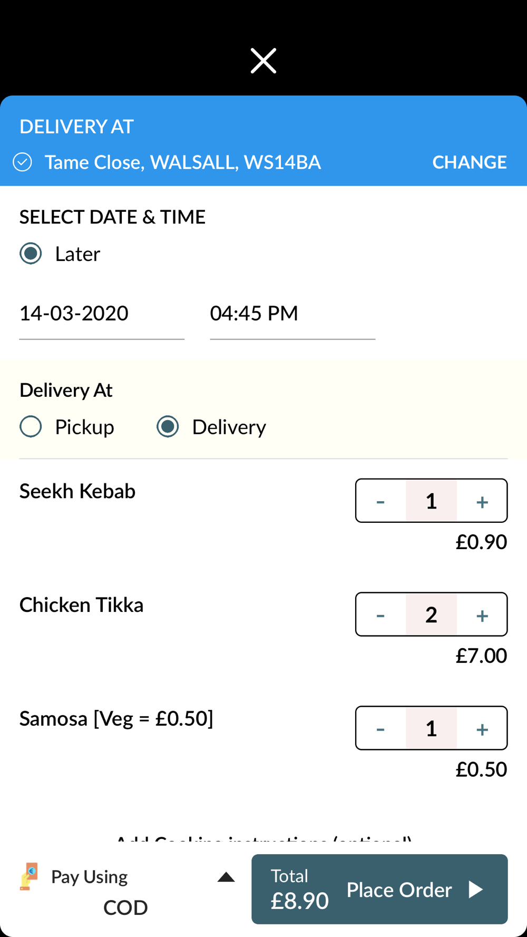527x937 pixels.
Task: Decrease Seekh Kebab quantity with minus
Action: 380,501
